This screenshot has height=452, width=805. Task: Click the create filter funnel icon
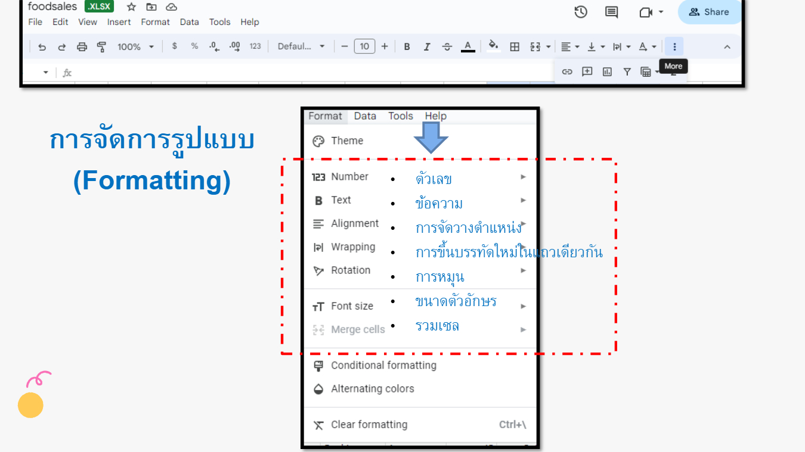pyautogui.click(x=627, y=71)
